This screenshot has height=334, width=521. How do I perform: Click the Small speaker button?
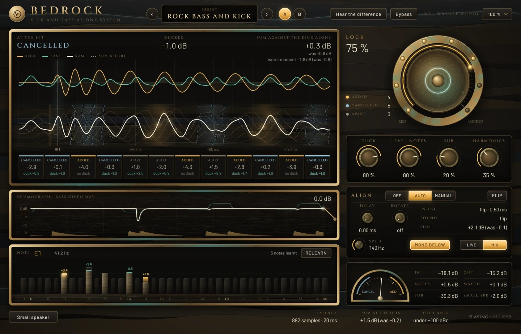pyautogui.click(x=33, y=317)
